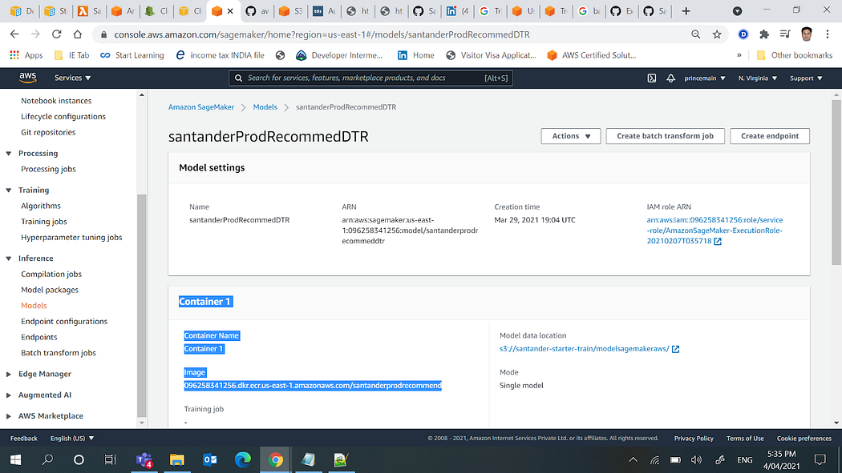
Task: Open the s3 model data location link
Action: pyautogui.click(x=585, y=349)
